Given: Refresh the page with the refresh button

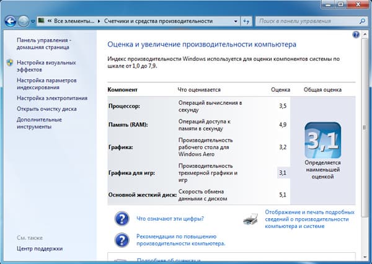Looking at the screenshot, I should click(246, 21).
